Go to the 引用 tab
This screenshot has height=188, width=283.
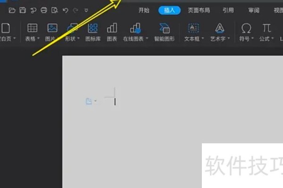[228, 10]
